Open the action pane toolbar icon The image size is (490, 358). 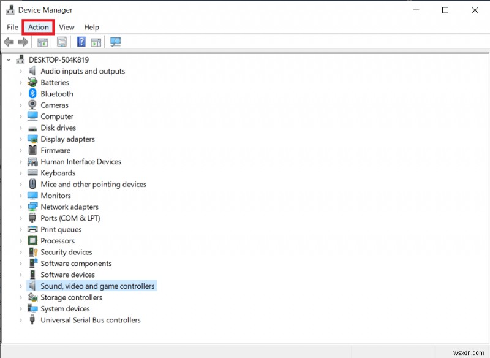pos(96,42)
